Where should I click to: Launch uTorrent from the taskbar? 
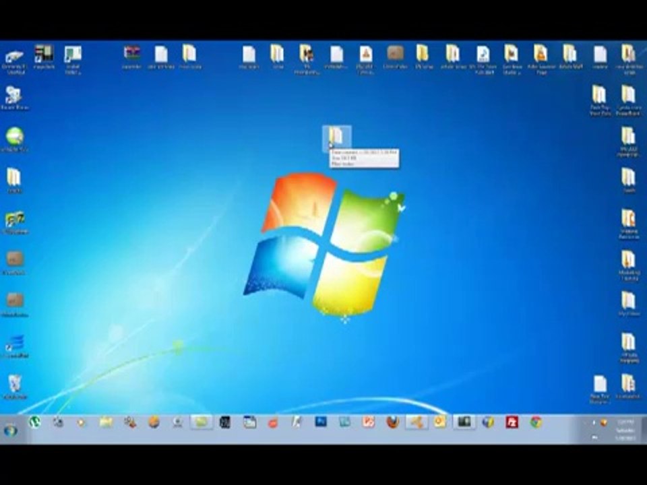point(34,422)
